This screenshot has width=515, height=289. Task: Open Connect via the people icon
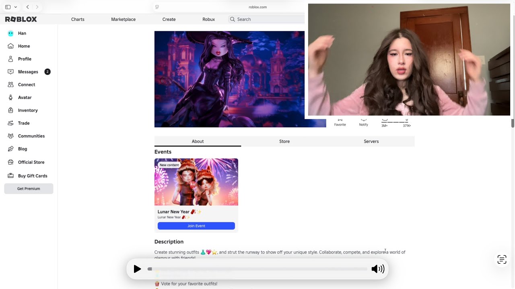(10, 85)
